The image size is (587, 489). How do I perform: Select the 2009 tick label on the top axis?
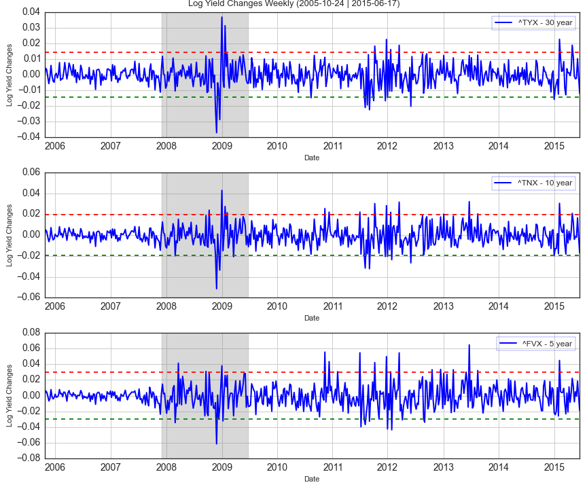pyautogui.click(x=223, y=146)
